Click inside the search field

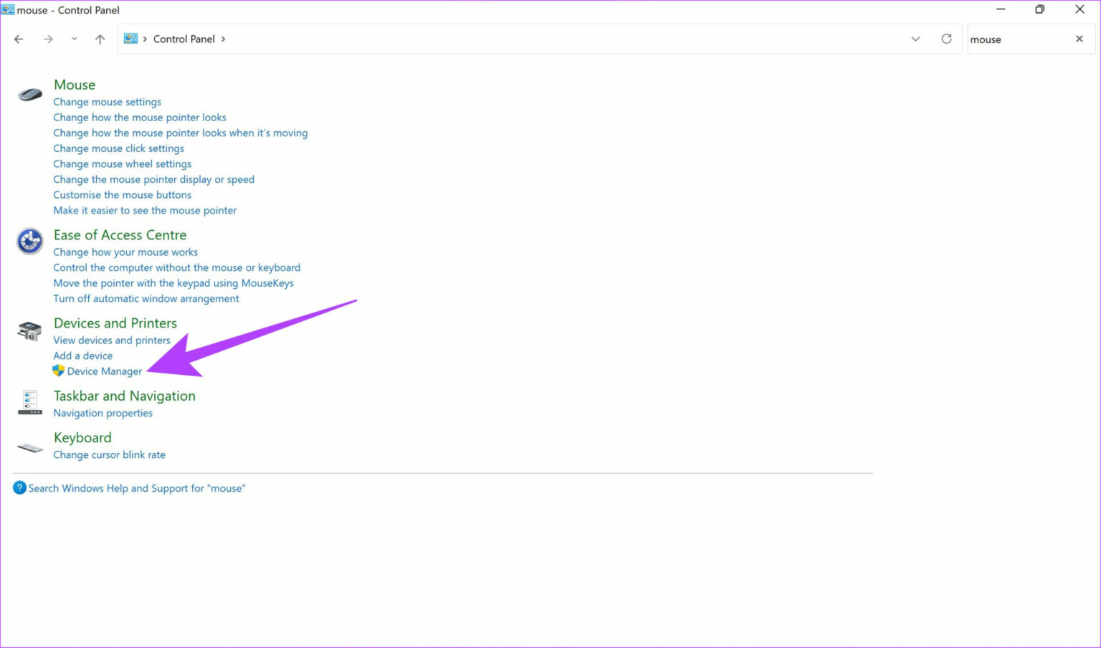click(1018, 39)
